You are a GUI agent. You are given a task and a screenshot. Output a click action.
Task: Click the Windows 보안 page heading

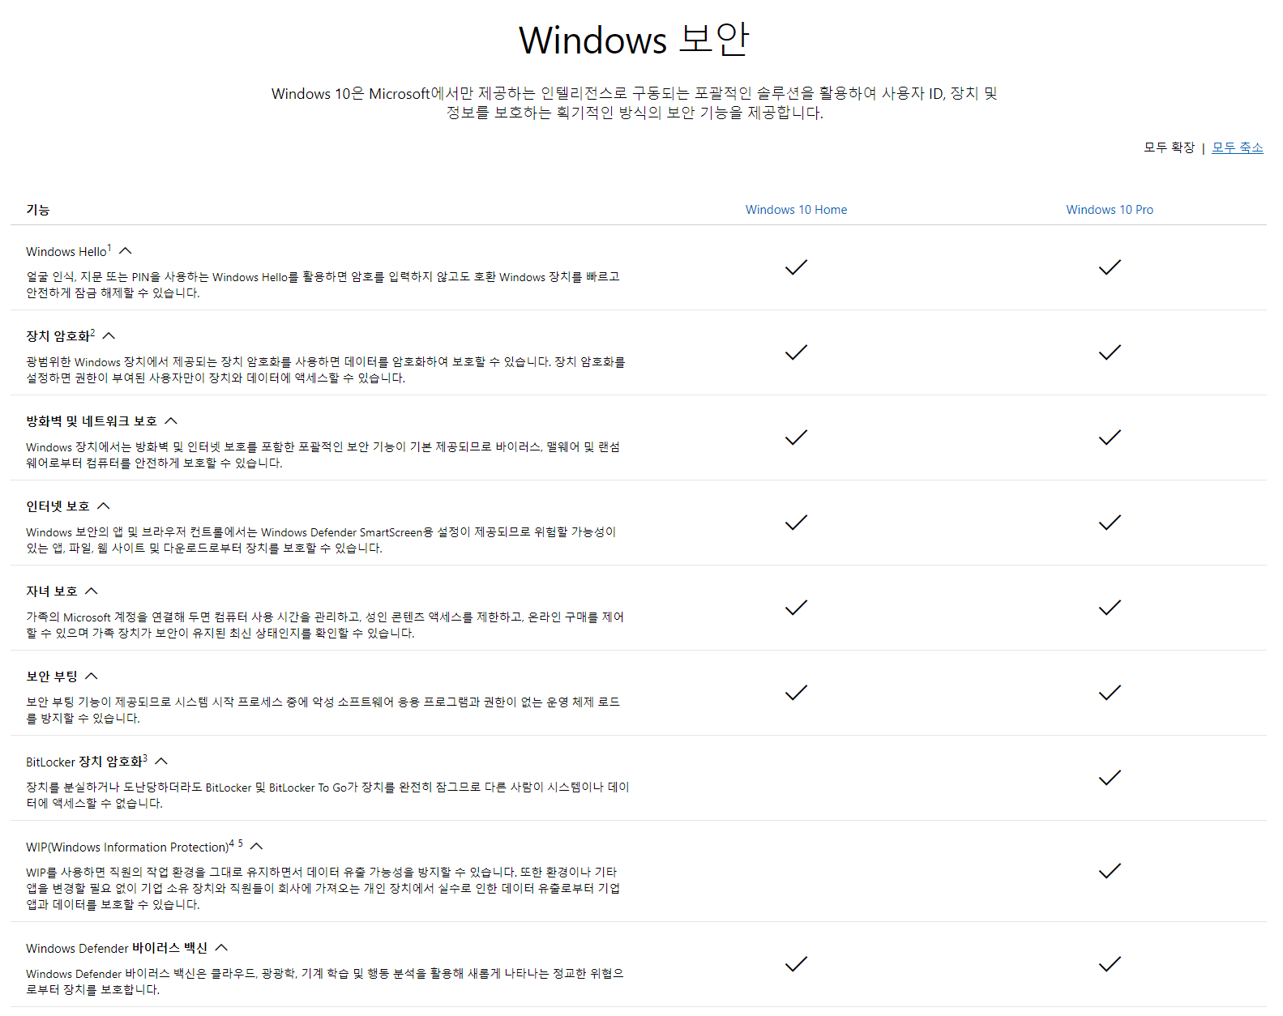click(x=634, y=40)
